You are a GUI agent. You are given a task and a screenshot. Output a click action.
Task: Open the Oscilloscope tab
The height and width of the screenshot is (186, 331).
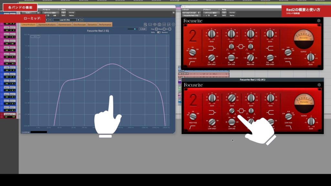click(x=80, y=25)
